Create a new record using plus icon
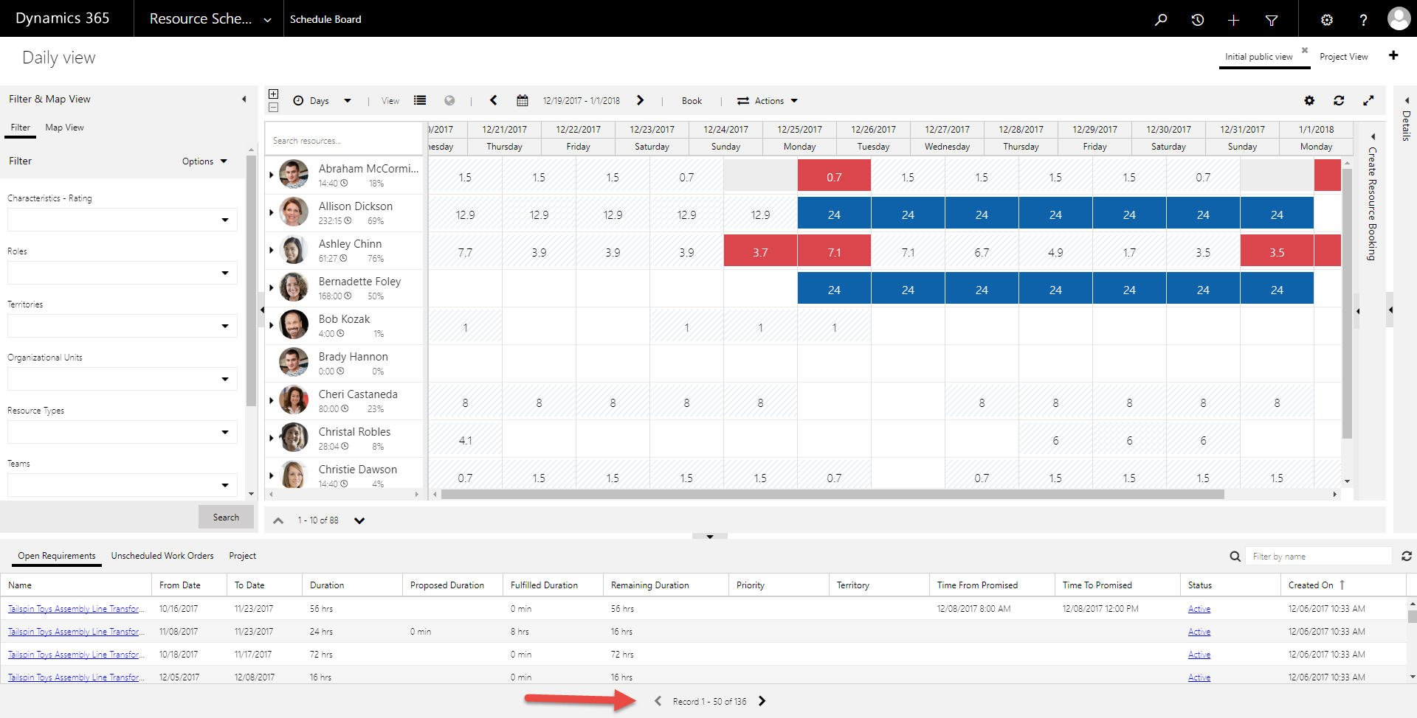Screen dimensions: 1417x718 1233,20
